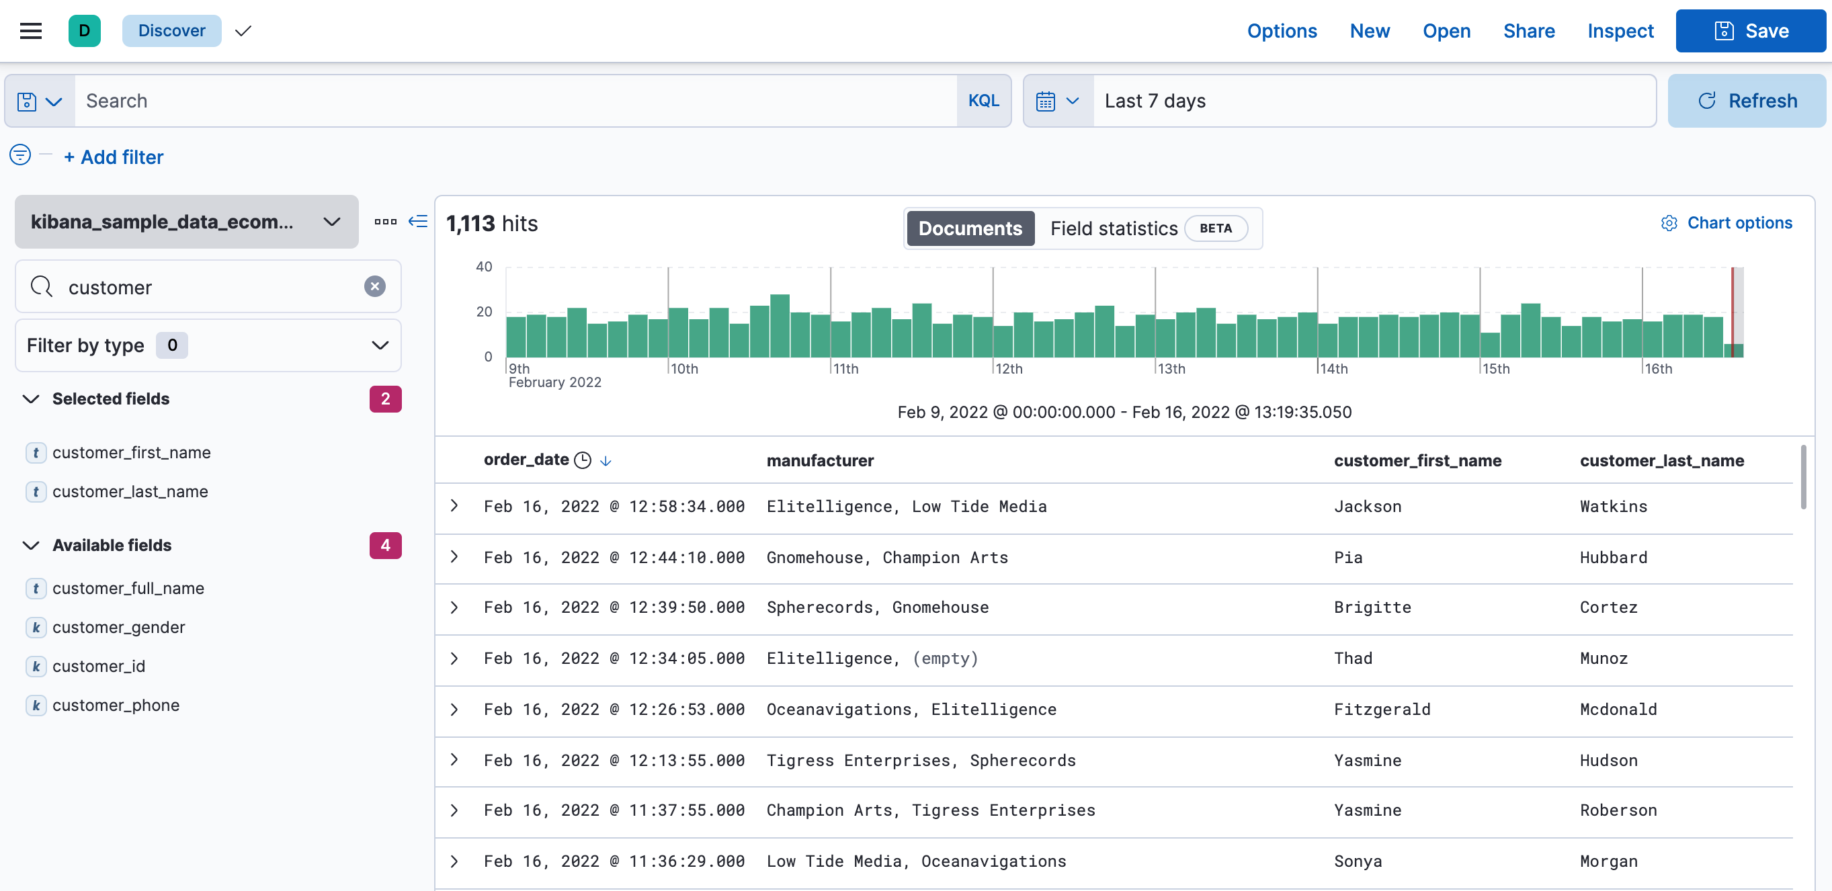Switch to Field statistics view
The width and height of the screenshot is (1832, 891).
click(1113, 228)
